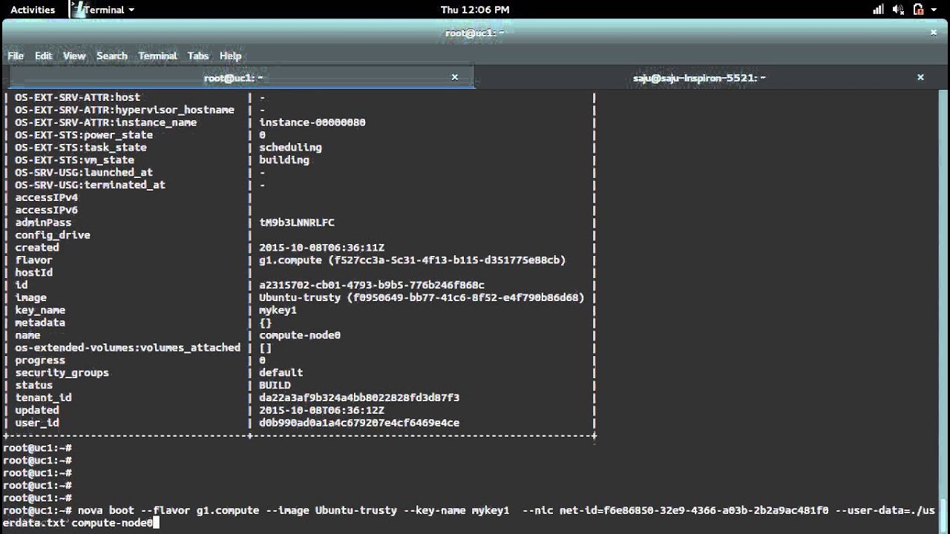Viewport: 950px width, 534px height.
Task: Click the Ubuntu-trusty image value
Action: [x=422, y=298]
